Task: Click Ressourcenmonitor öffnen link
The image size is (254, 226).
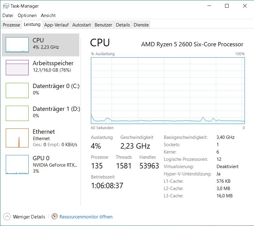Action: (x=86, y=217)
